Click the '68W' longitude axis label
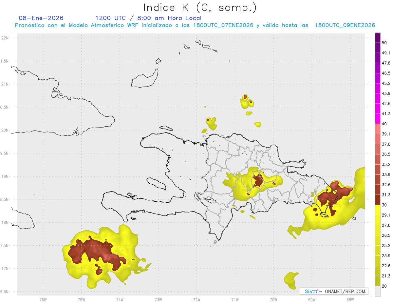This screenshot has width=393, height=304. coord(350,299)
